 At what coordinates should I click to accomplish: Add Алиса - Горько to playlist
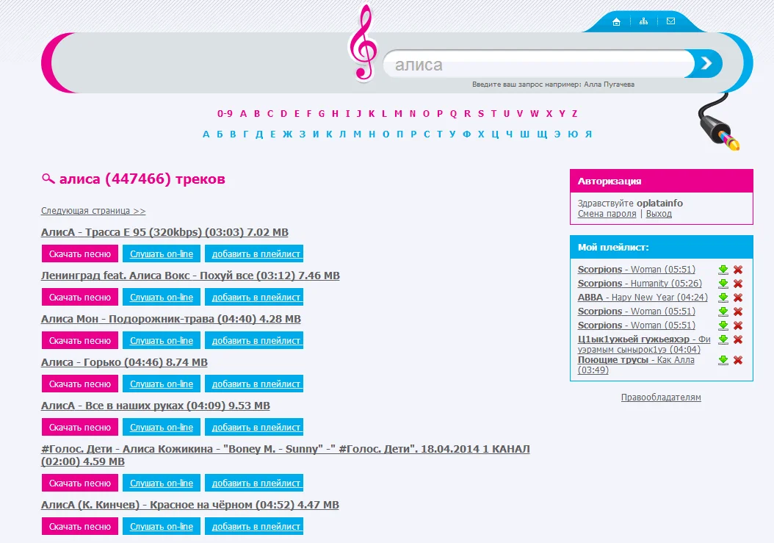pyautogui.click(x=254, y=384)
